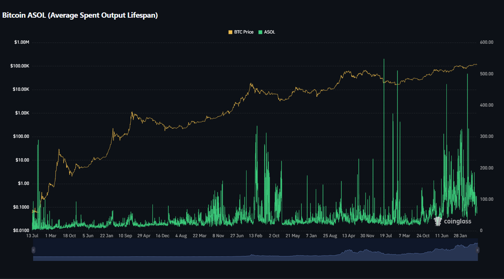Click the 19 Jul x-axis date label

point(385,236)
